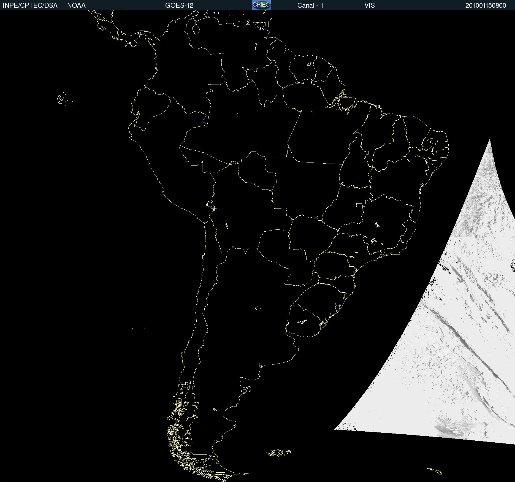Click the Falkland Islands outline

(279, 453)
